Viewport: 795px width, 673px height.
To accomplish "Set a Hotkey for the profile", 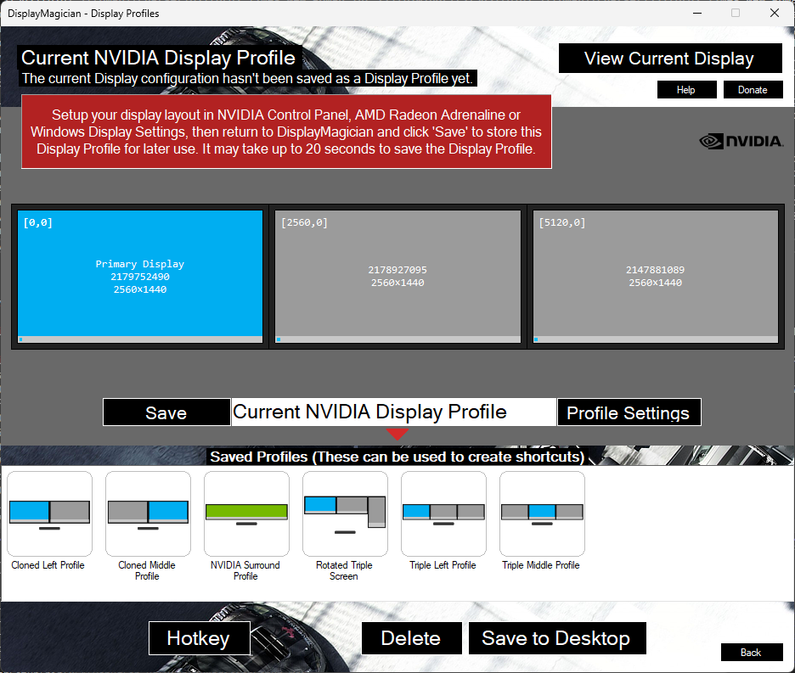I will [200, 638].
